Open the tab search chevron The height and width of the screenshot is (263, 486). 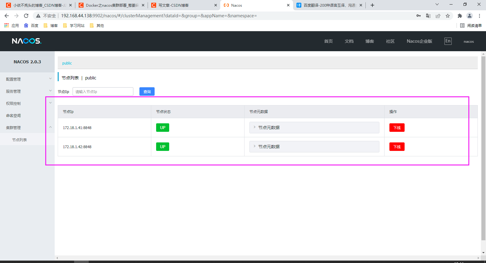tap(437, 4)
